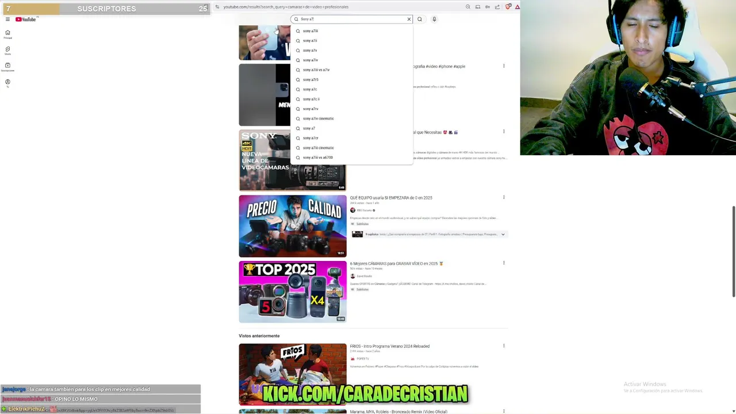Click the site settings icon left of URL
The width and height of the screenshot is (736, 414).
click(217, 7)
